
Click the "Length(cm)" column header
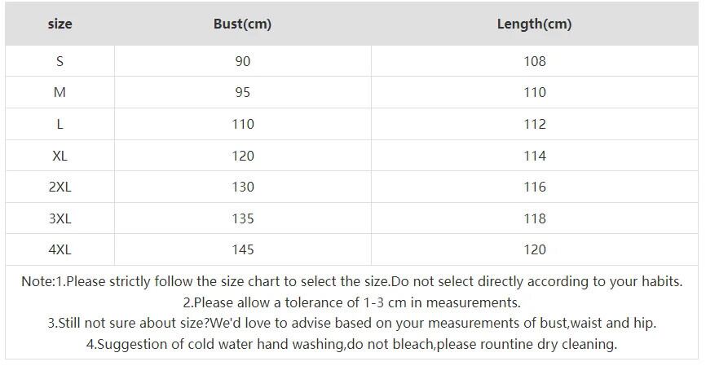[534, 24]
